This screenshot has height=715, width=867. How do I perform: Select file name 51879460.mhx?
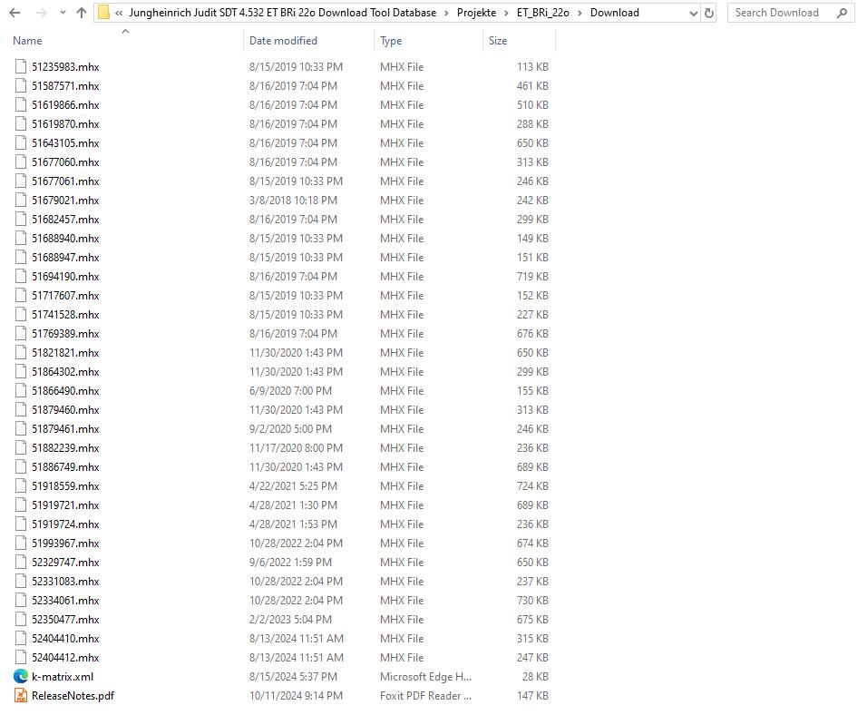(x=65, y=409)
